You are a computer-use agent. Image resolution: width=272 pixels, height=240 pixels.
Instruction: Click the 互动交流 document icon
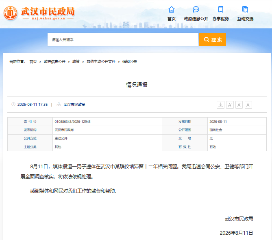[245, 9]
